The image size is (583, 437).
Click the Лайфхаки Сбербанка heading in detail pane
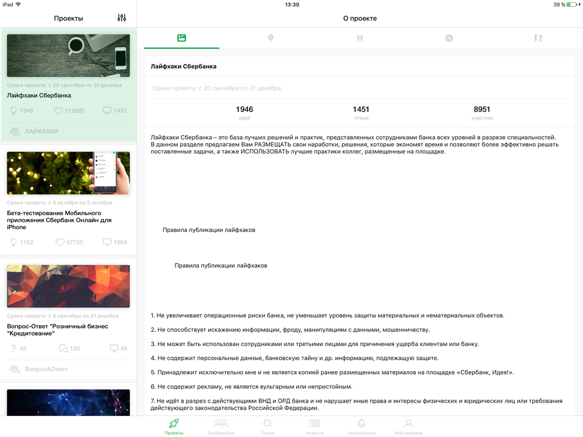183,66
